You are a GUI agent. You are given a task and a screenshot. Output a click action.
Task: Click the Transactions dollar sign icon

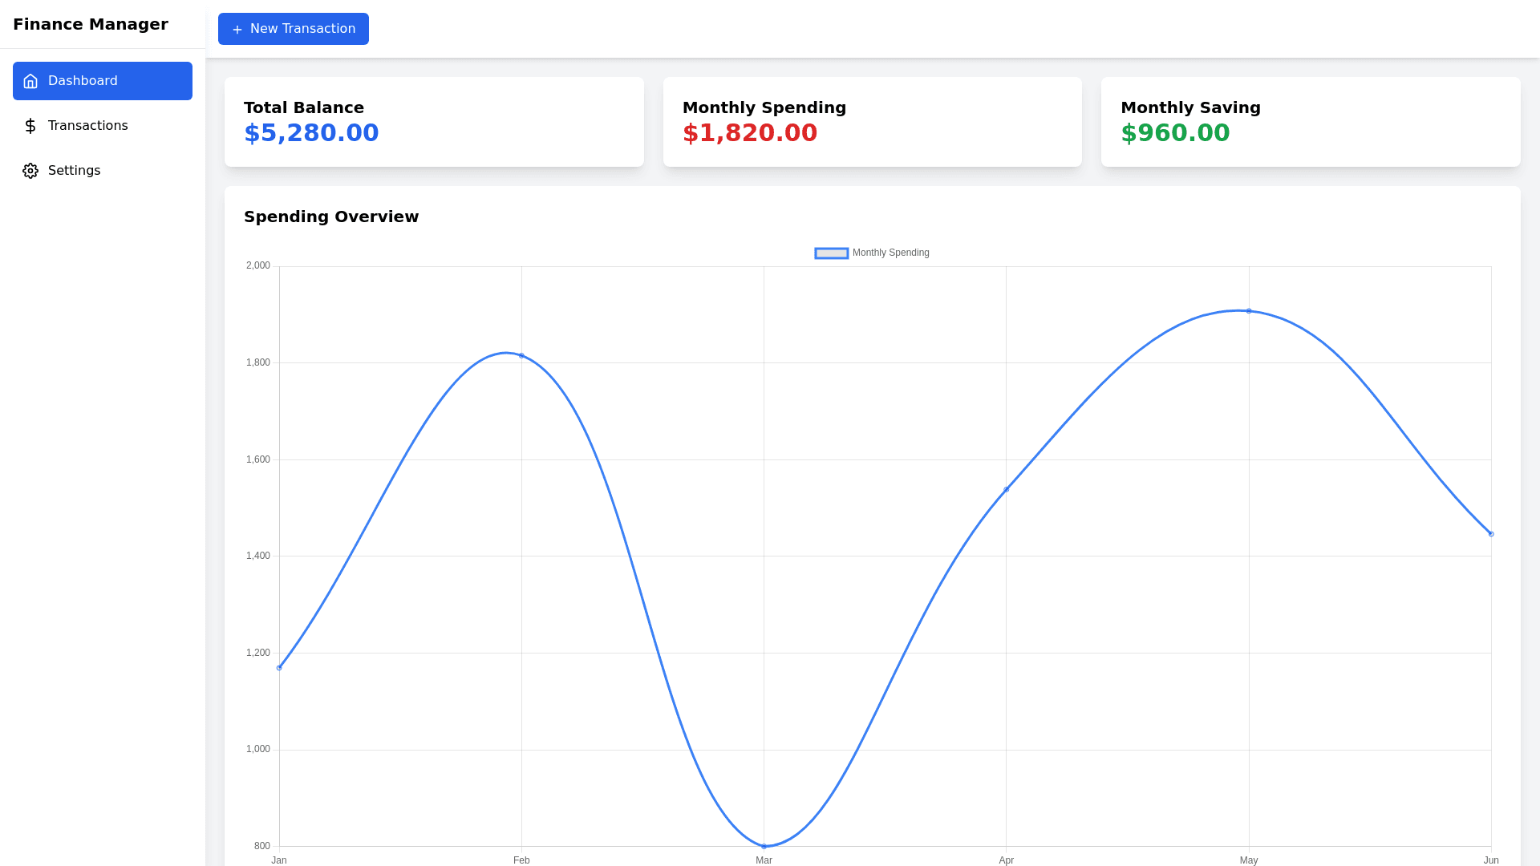pyautogui.click(x=30, y=126)
